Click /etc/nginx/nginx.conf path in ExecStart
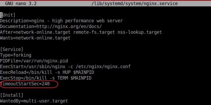This screenshot has width=211, height=105. [103, 67]
